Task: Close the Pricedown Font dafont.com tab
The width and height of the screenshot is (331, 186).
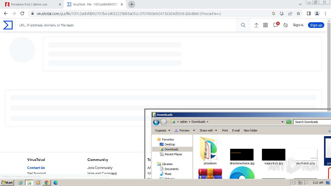Action: (x=60, y=4)
